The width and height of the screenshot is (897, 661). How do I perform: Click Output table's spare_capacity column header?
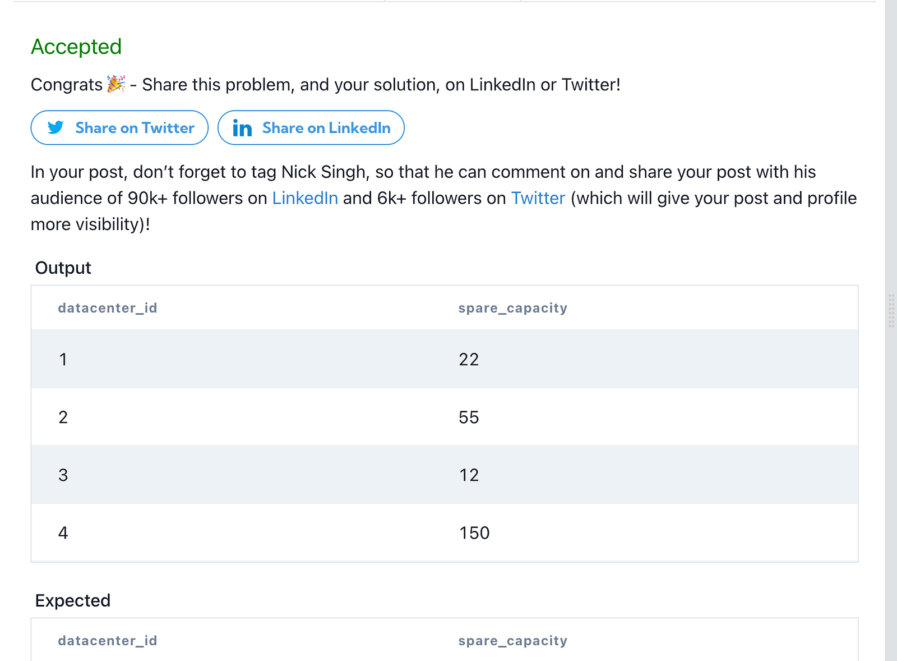click(x=512, y=308)
